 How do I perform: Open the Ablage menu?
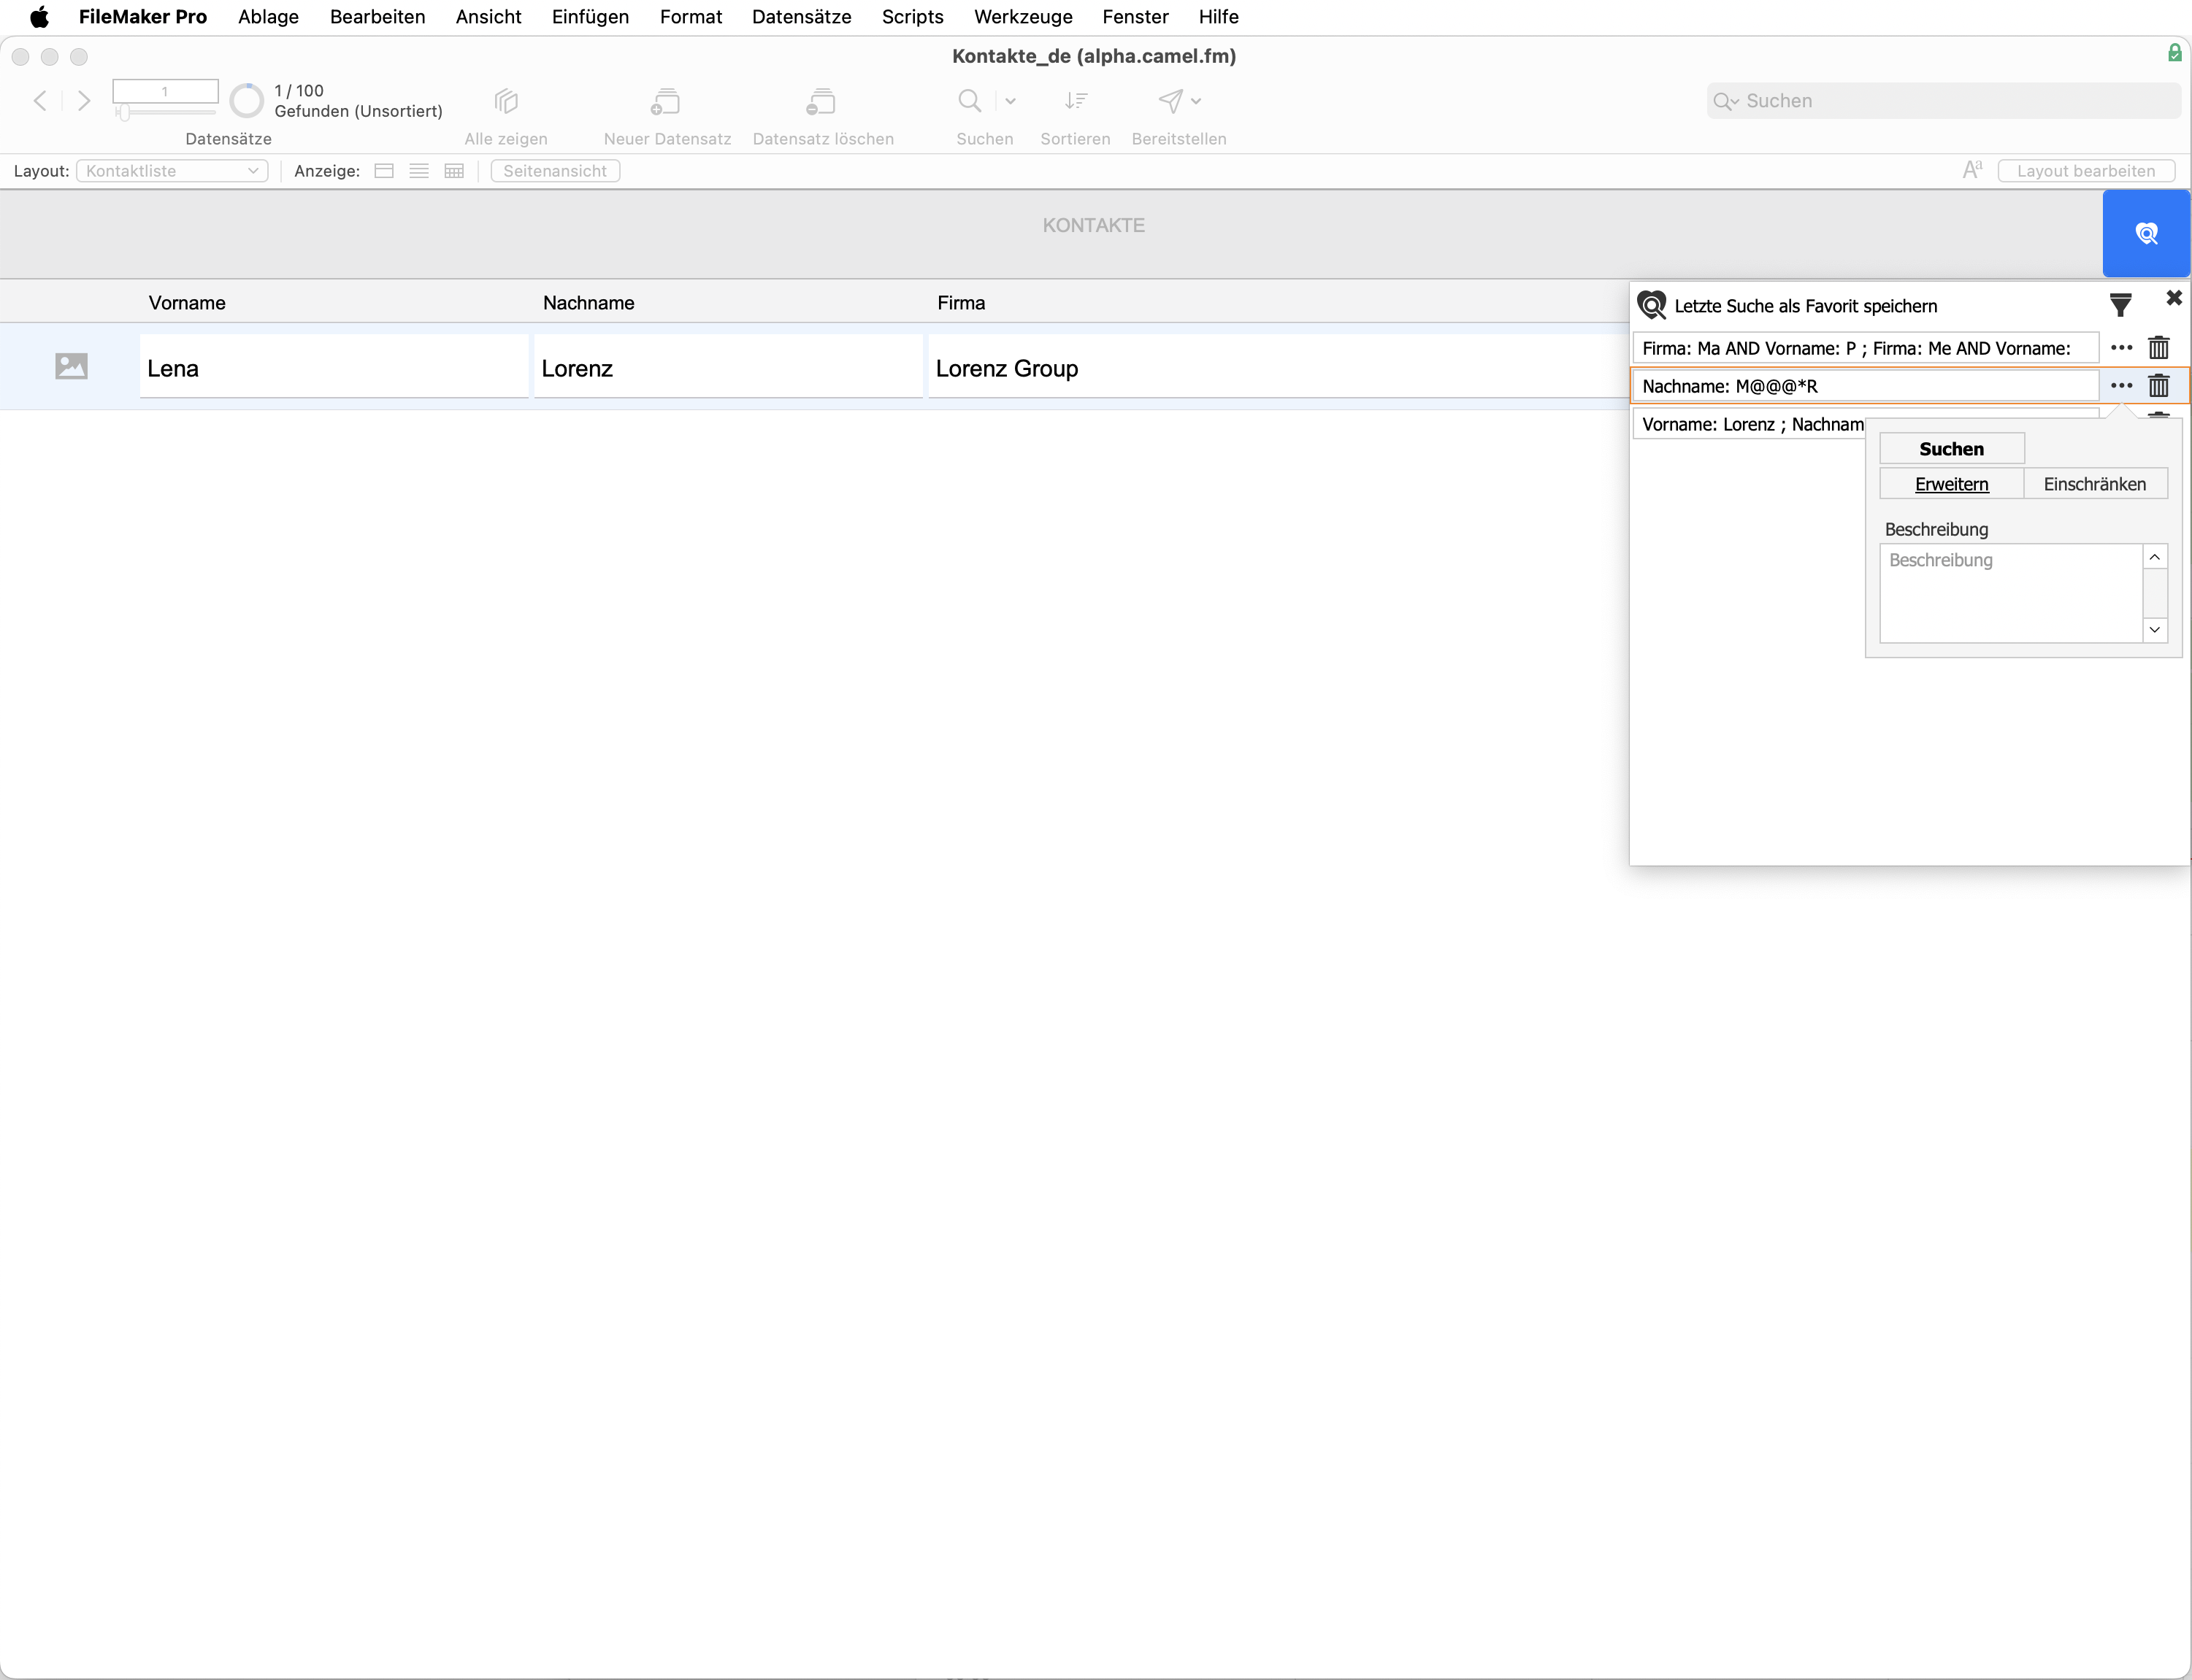tap(268, 17)
